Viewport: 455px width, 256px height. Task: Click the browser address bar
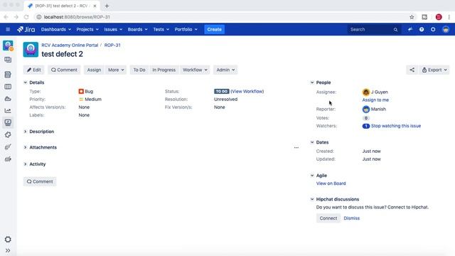coord(220,17)
